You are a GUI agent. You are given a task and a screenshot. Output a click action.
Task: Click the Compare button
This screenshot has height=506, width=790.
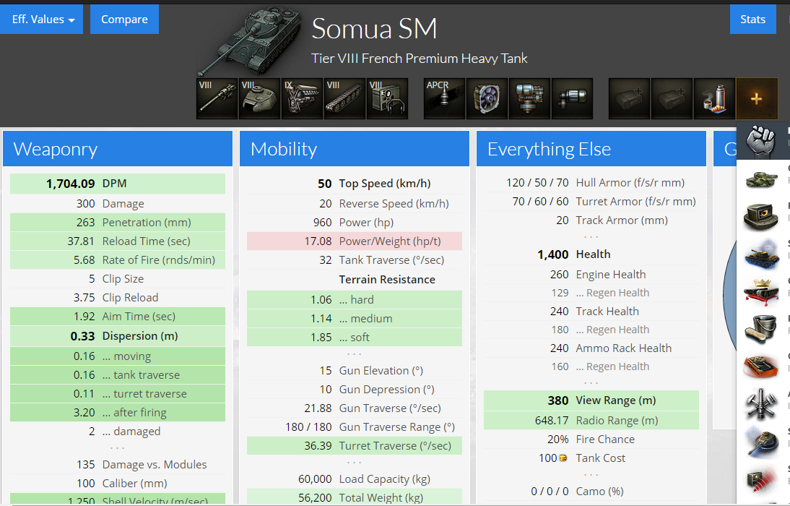tap(124, 20)
